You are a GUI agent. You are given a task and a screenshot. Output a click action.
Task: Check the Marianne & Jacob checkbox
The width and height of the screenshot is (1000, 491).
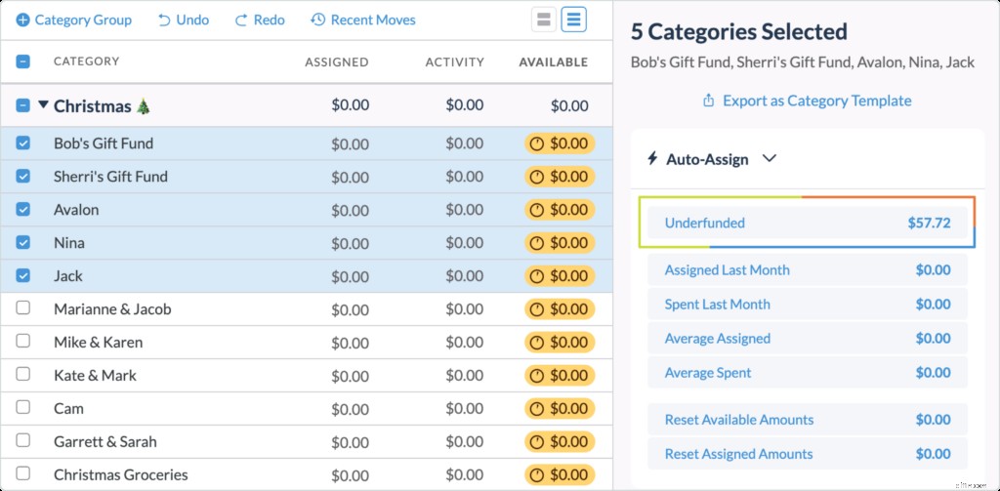click(23, 309)
